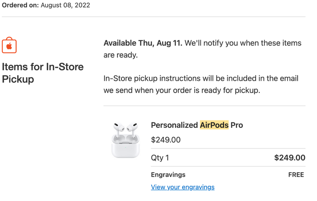Image resolution: width=317 pixels, height=201 pixels.
Task: Click the word Pro in the product title
Action: 236,125
